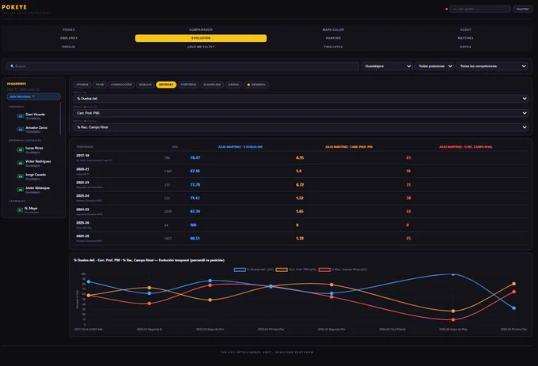
Task: Click the magnifier icon in the search bar
Action: pos(12,66)
